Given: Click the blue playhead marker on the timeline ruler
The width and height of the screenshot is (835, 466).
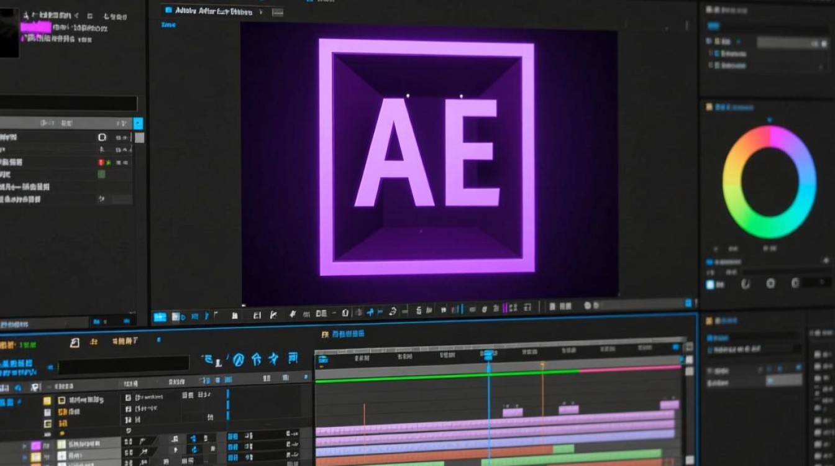Looking at the screenshot, I should click(488, 355).
